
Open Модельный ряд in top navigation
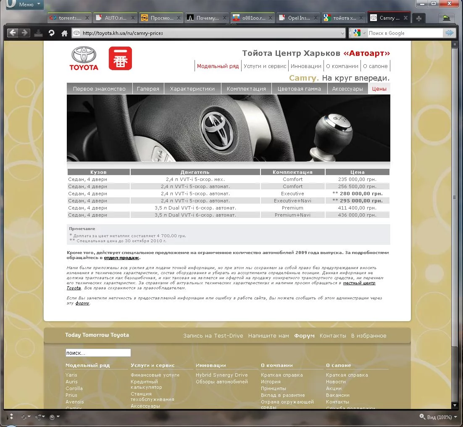(218, 66)
